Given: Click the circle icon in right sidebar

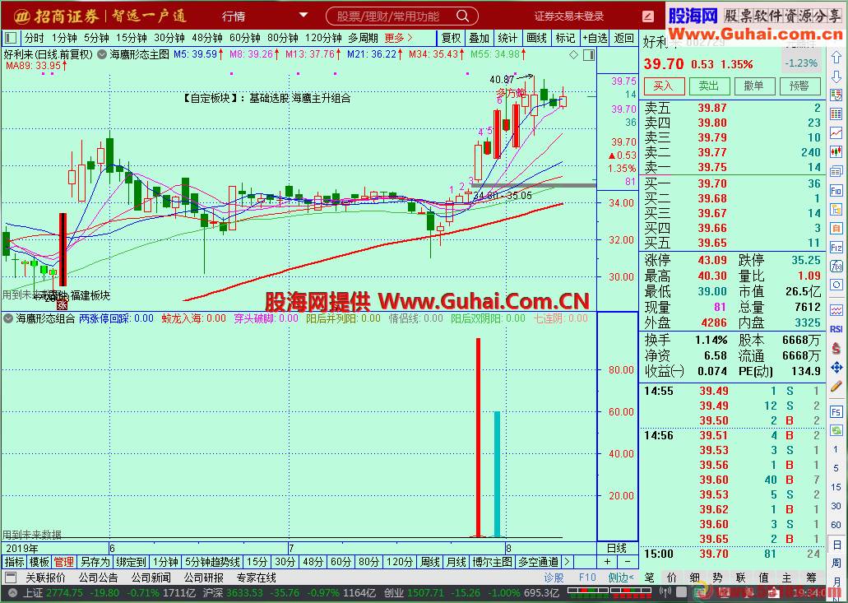Looking at the screenshot, I should coord(836,285).
